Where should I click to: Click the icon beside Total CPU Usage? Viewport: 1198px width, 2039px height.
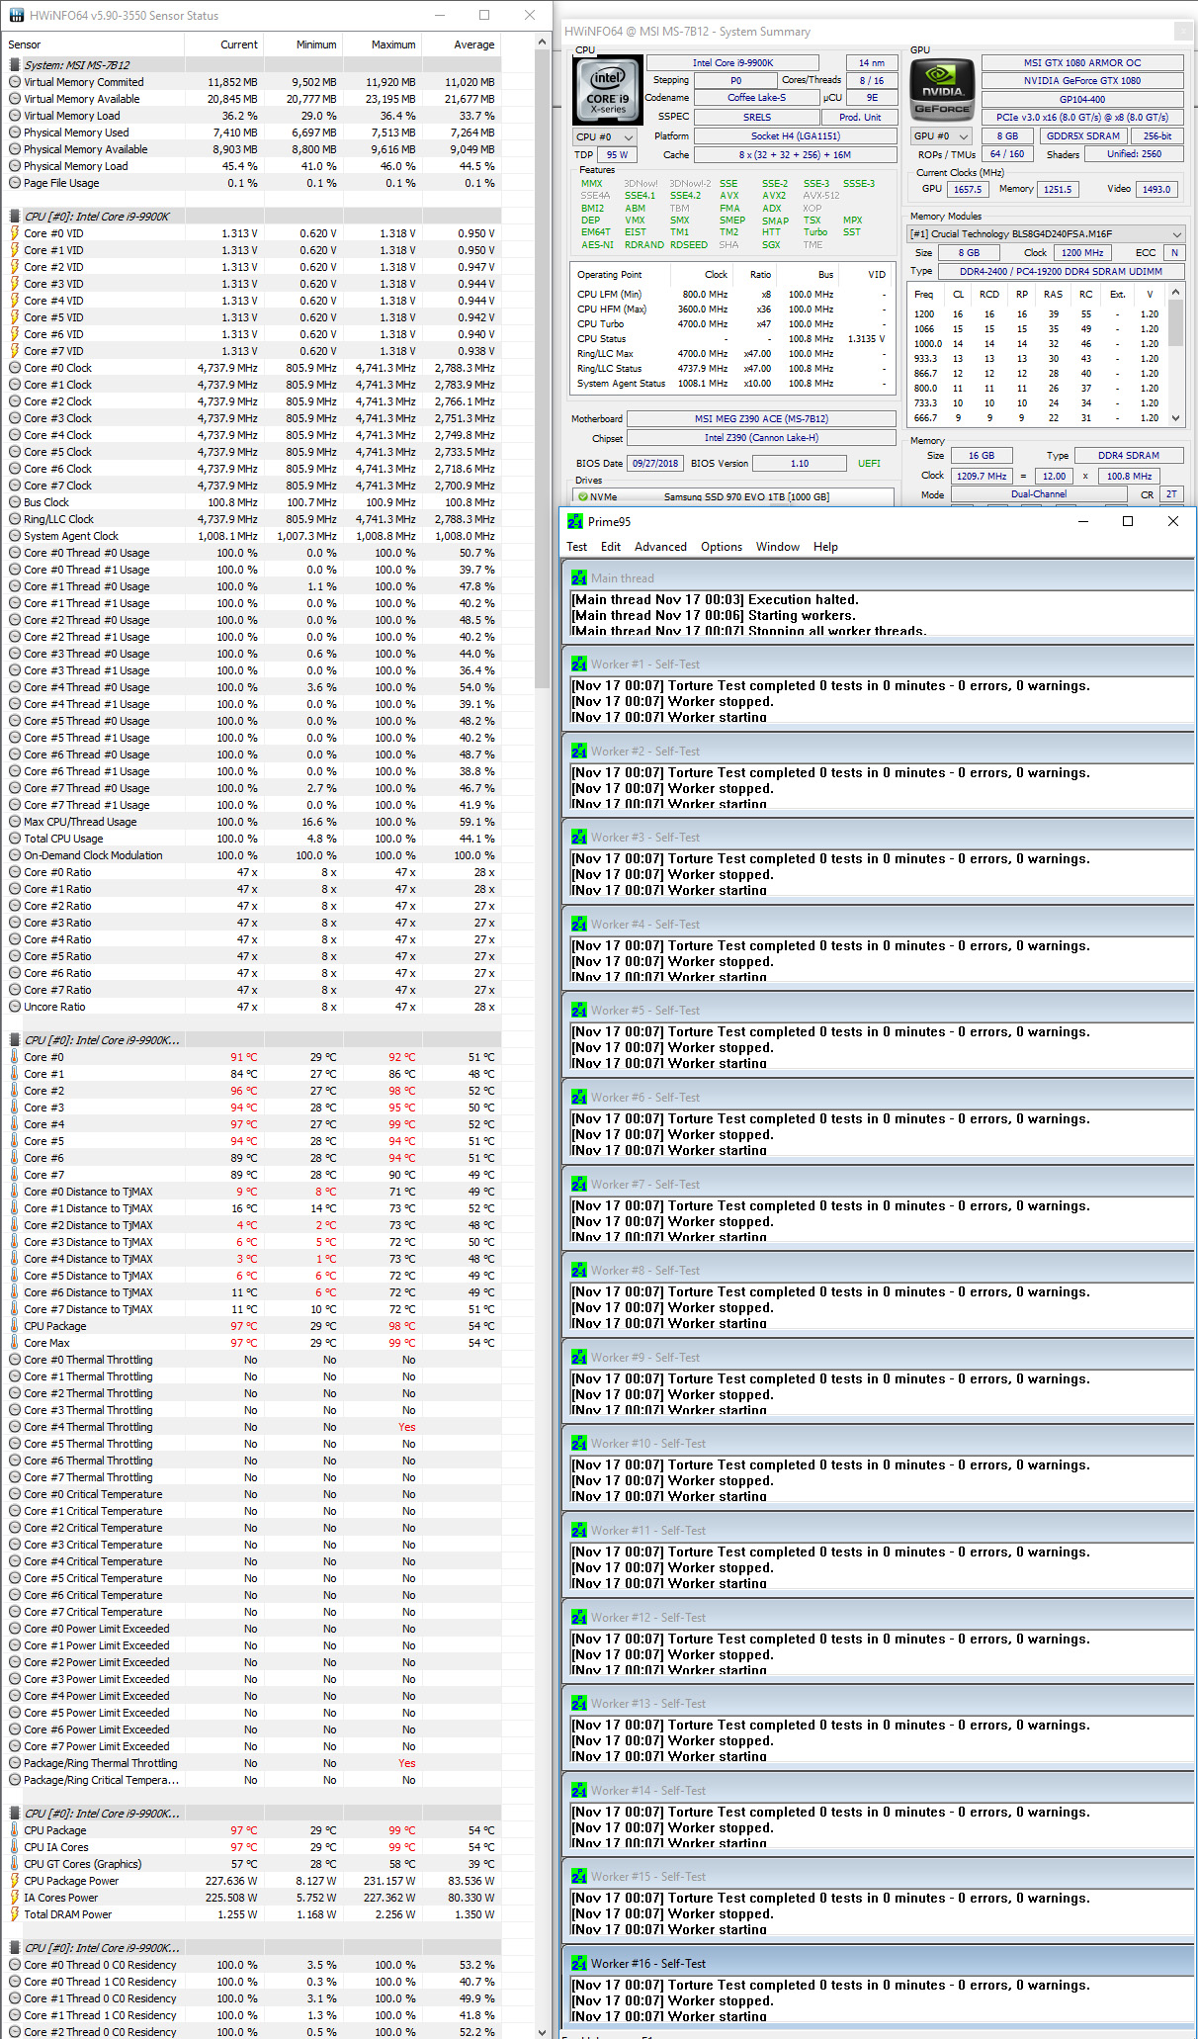[x=15, y=839]
